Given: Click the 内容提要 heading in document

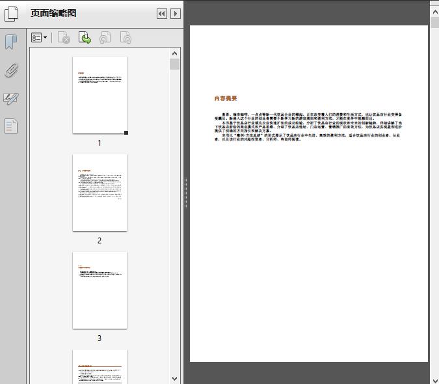Looking at the screenshot, I should (x=226, y=98).
